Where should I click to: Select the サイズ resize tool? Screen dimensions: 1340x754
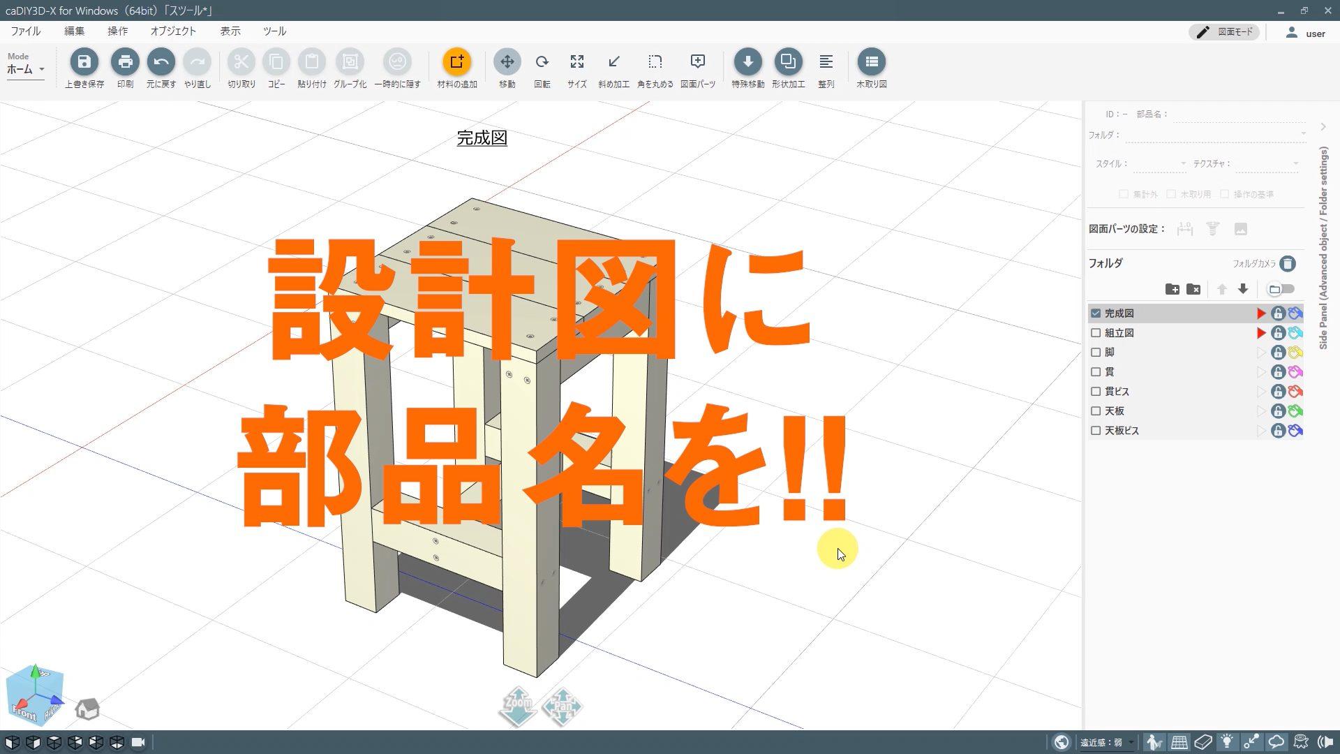coord(577,61)
